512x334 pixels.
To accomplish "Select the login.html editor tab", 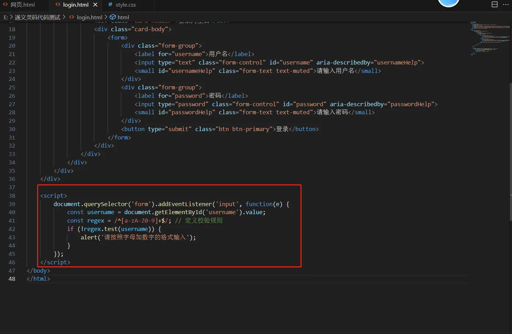I will (76, 5).
